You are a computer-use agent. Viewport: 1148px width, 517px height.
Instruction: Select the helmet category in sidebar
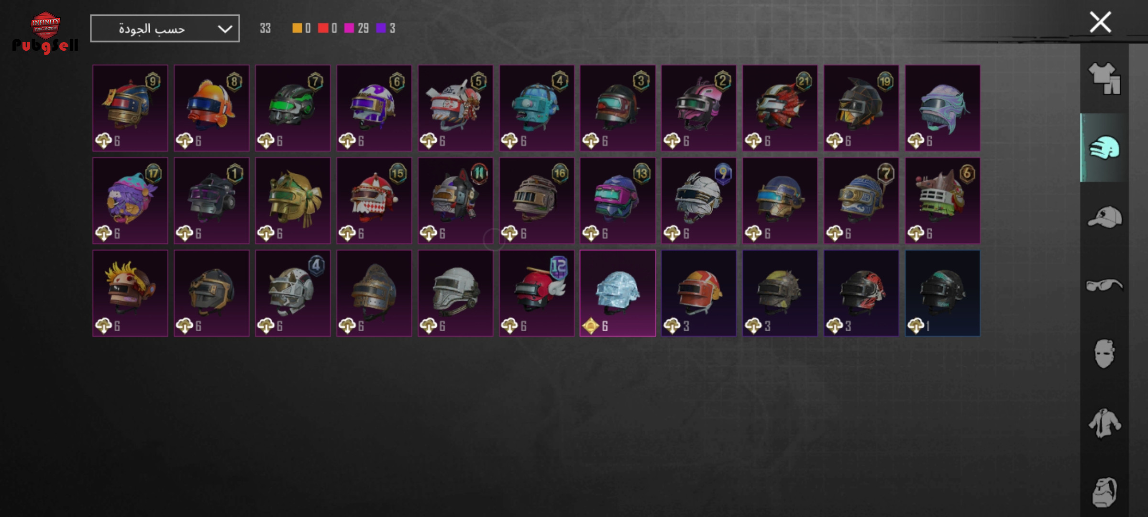1104,148
